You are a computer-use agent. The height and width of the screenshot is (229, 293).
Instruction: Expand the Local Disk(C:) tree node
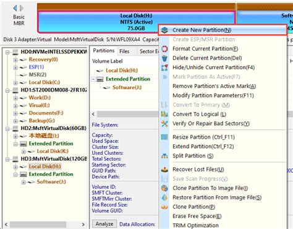(x=15, y=83)
